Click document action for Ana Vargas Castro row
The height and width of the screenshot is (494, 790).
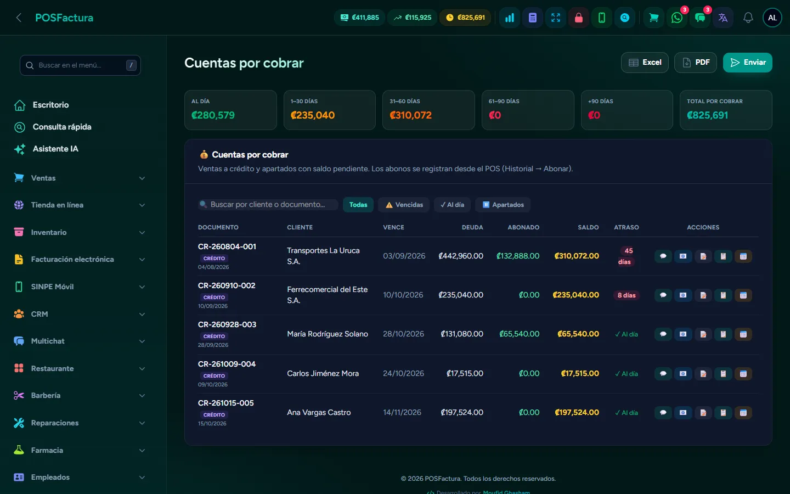coord(703,413)
